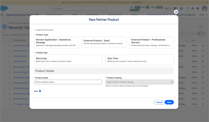Open row 6 actions dropdown arrow
This screenshot has width=209, height=122.
point(203,72)
